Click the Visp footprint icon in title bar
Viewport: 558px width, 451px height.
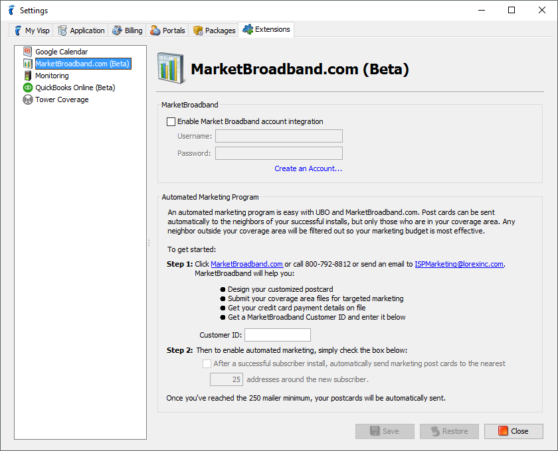click(11, 11)
